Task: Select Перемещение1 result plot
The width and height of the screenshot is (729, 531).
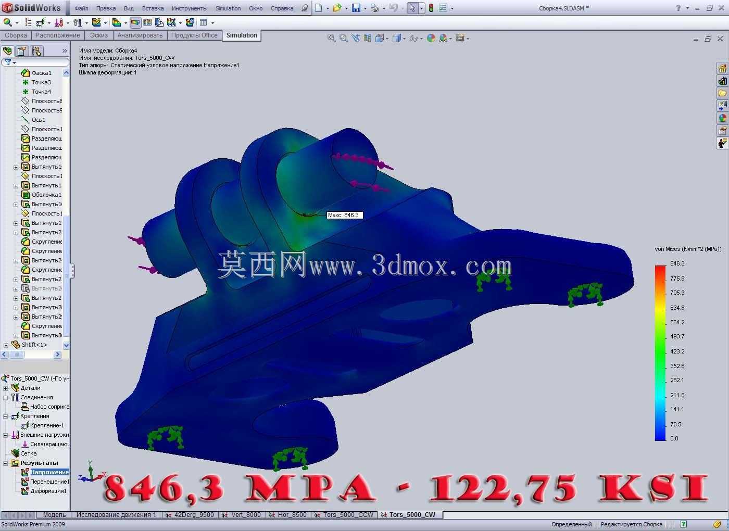Action: [45, 482]
